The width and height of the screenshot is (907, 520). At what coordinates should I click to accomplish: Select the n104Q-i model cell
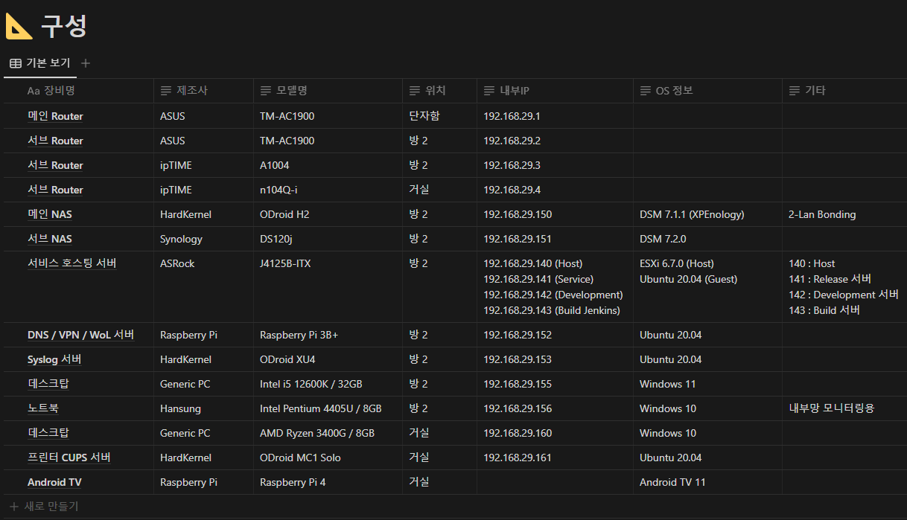[x=328, y=189]
